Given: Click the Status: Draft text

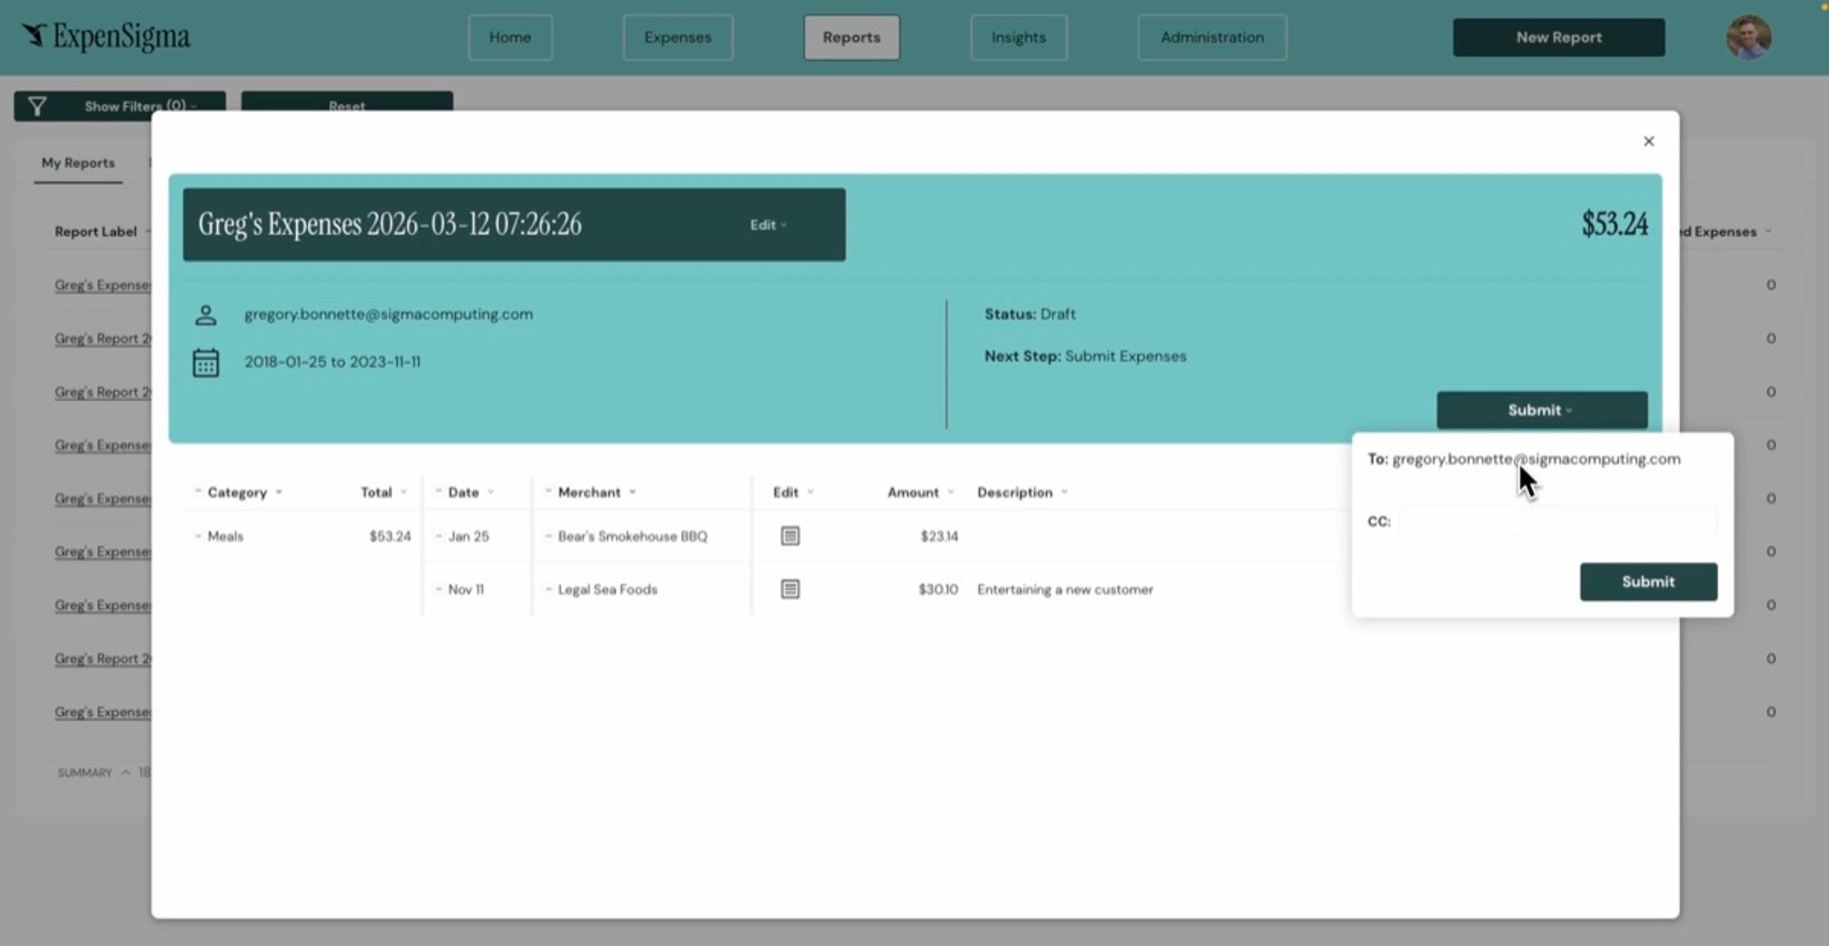Looking at the screenshot, I should [1029, 314].
